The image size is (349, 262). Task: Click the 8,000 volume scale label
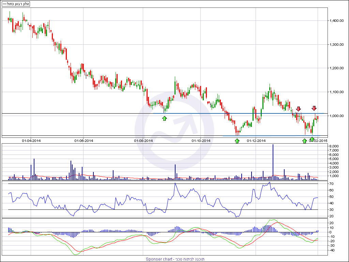tap(334, 146)
